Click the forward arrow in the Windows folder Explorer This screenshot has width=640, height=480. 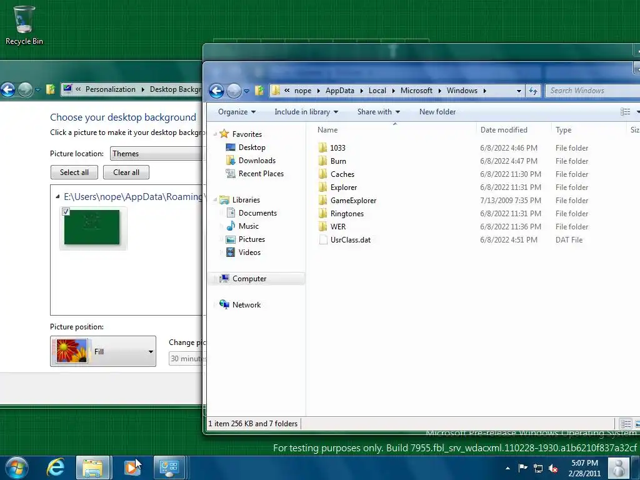point(234,91)
